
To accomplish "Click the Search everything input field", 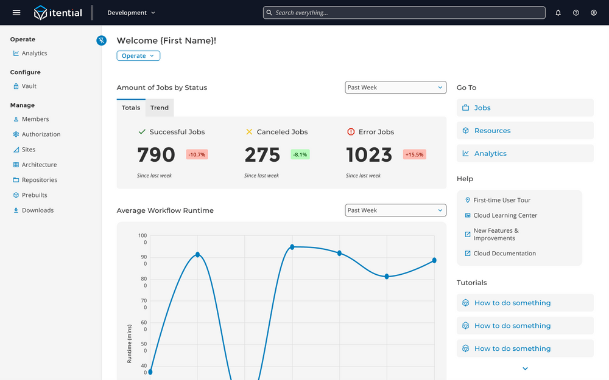I will [x=404, y=13].
